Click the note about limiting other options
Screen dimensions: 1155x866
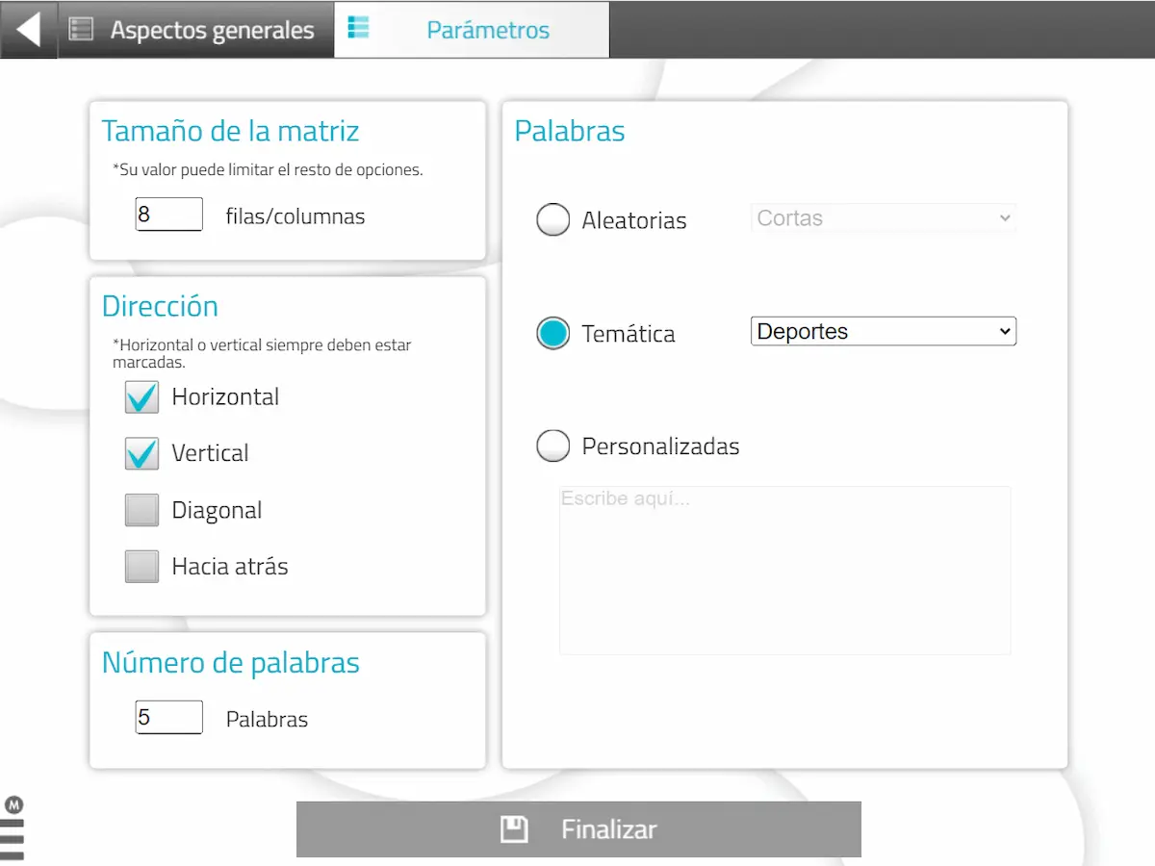tap(269, 170)
